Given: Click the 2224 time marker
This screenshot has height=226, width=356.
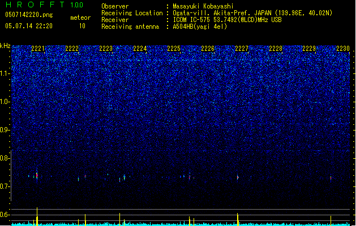Looking at the screenshot, I should click(140, 49).
